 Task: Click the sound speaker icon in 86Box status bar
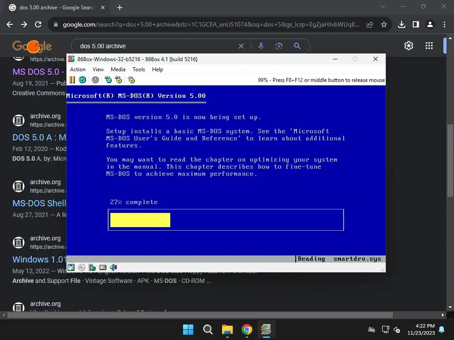point(113,267)
